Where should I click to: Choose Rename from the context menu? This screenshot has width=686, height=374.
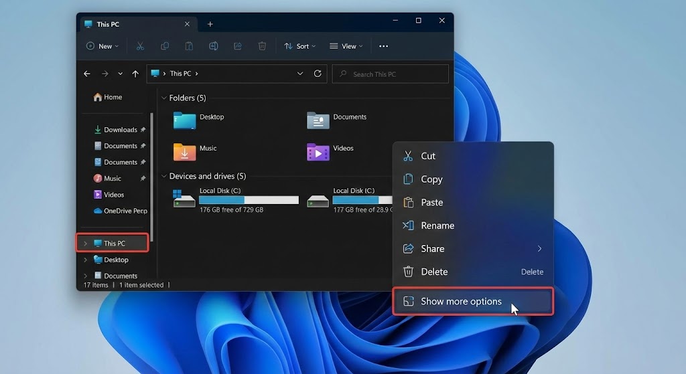click(437, 225)
